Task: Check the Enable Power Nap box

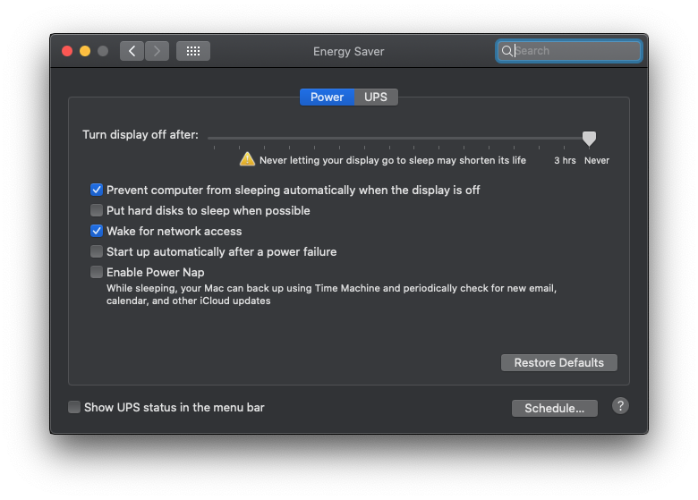Action: (96, 272)
